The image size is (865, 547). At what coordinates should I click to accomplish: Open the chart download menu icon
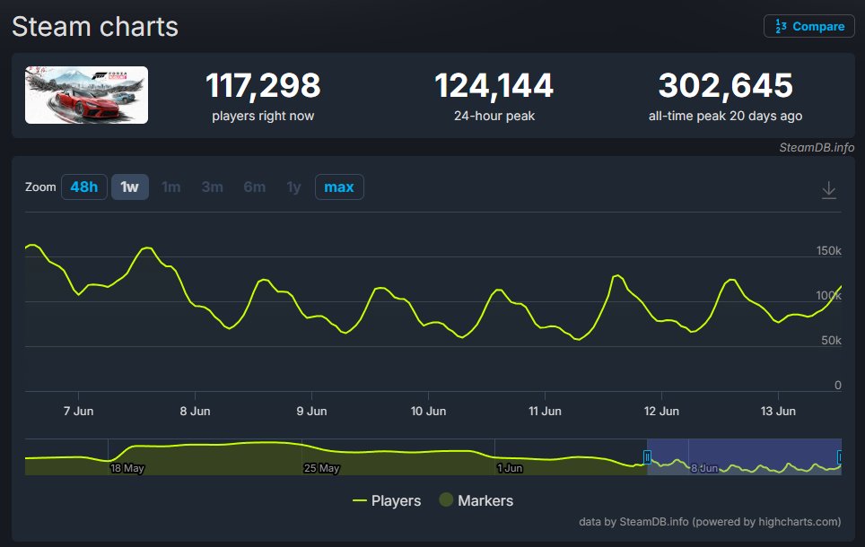point(828,190)
